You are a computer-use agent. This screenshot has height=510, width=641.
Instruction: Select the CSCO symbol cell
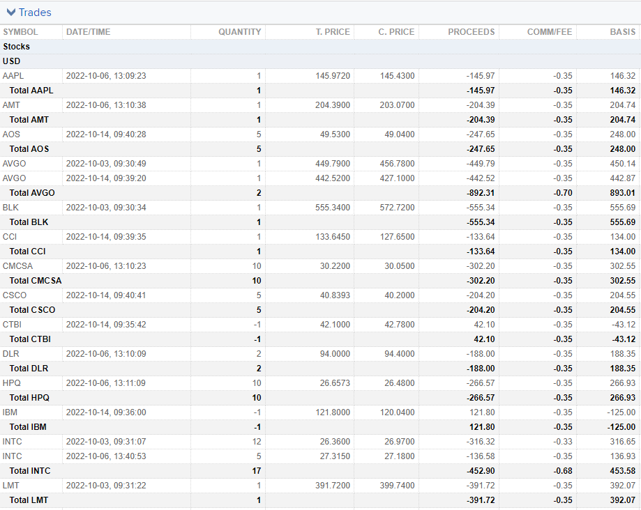coord(15,295)
